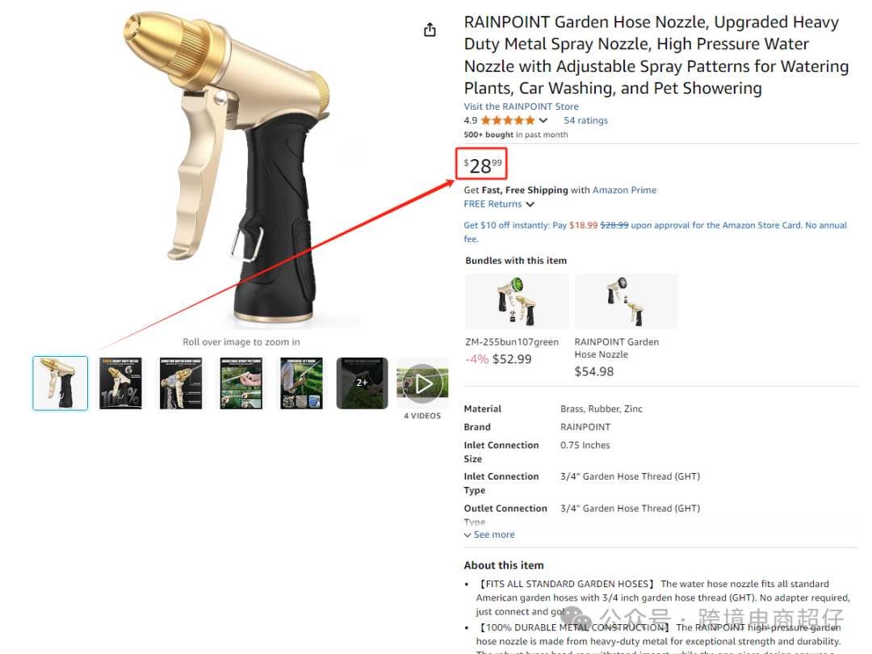This screenshot has height=654, width=872.
Task: Click the RAINPOINT Garden Hose Nozzle bundle title
Action: coord(616,348)
